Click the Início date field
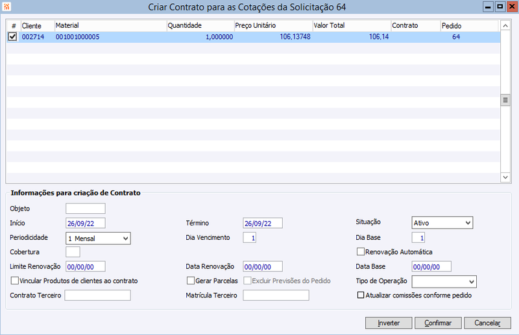Image resolution: width=519 pixels, height=335 pixels. 86,223
